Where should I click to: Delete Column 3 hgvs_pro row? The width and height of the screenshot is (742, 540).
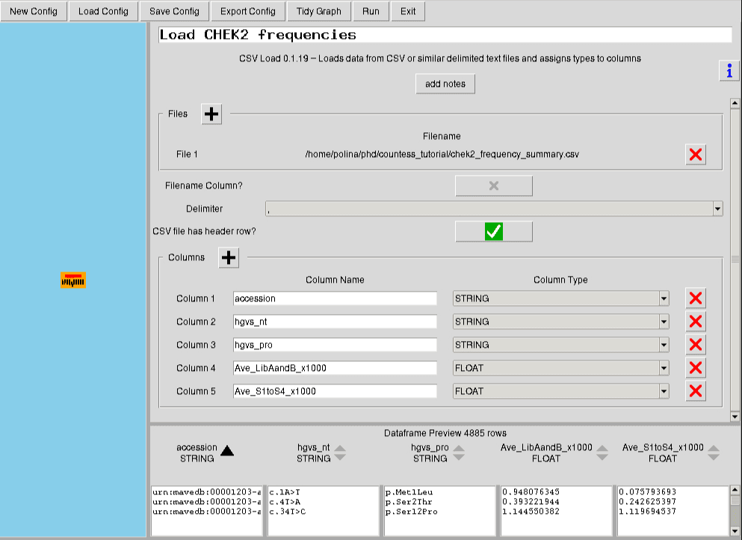point(696,345)
